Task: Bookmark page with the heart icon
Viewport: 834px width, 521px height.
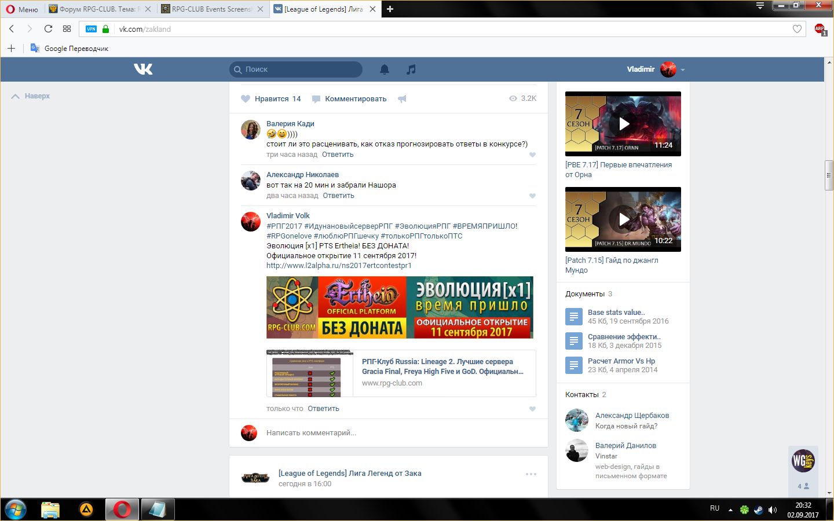Action: pyautogui.click(x=797, y=29)
